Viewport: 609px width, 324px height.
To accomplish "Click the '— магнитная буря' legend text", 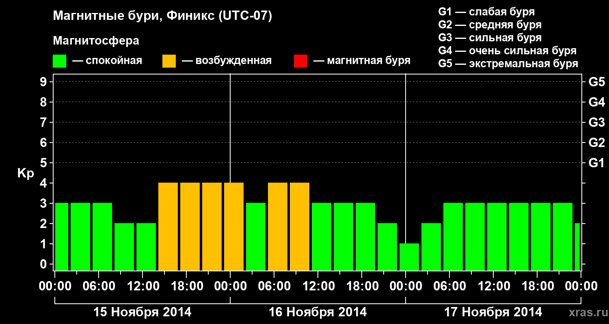I will coord(362,61).
